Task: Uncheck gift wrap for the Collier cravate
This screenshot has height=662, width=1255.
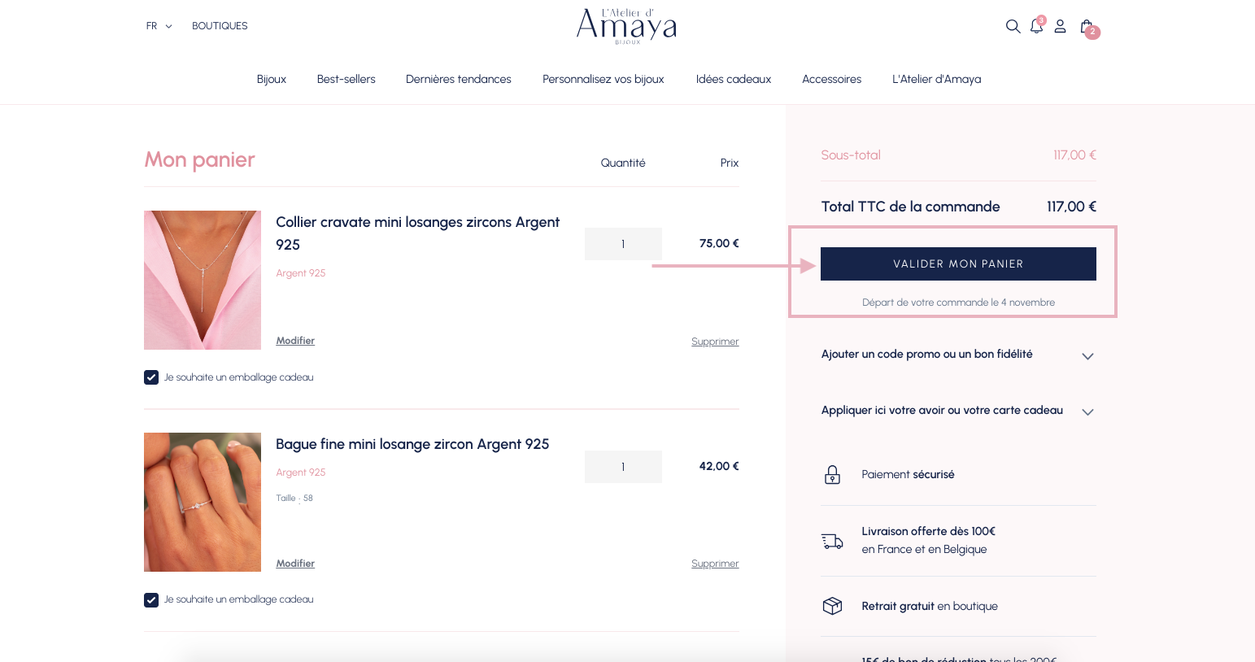Action: coord(151,377)
